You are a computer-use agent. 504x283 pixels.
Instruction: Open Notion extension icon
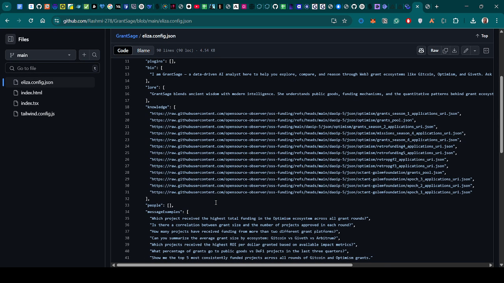tap(385, 21)
